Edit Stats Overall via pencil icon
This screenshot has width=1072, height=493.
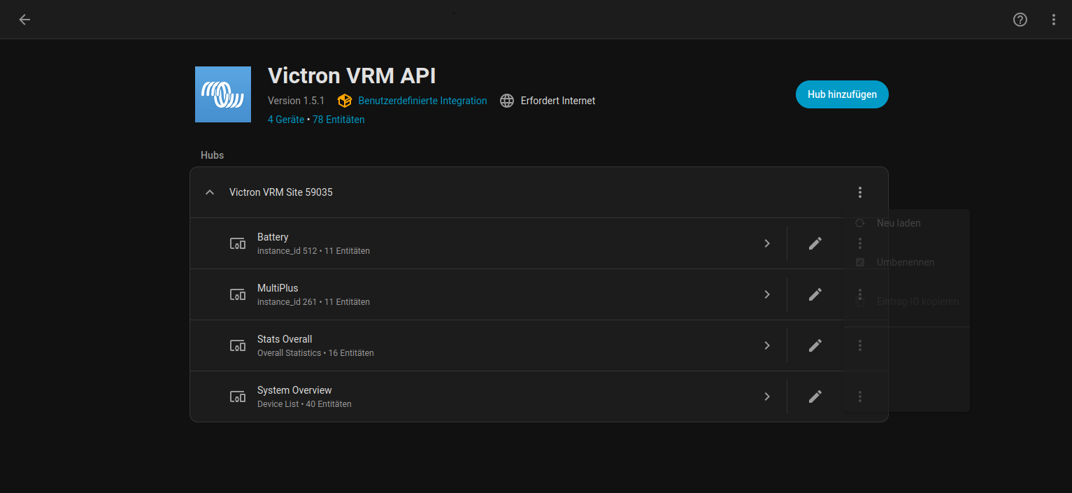pyautogui.click(x=815, y=345)
